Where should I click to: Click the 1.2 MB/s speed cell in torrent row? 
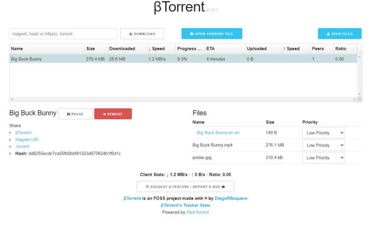coord(157,59)
